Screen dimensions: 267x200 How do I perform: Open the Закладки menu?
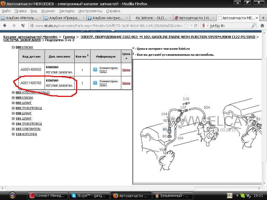pos(66,11)
